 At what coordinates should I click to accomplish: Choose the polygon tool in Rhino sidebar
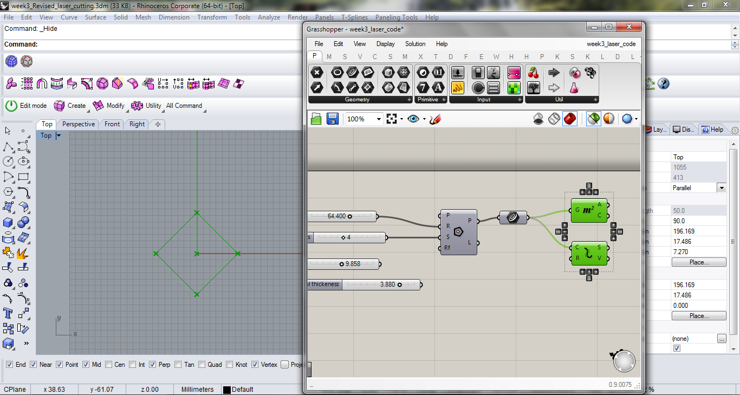[8, 191]
